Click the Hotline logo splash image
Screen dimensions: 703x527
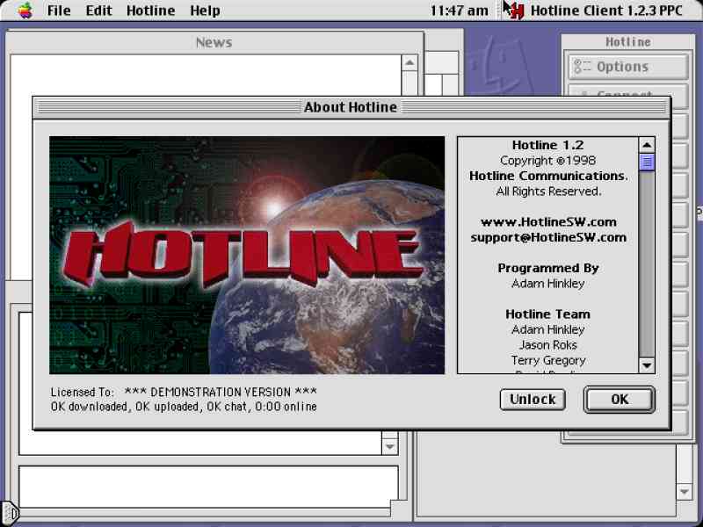pyautogui.click(x=247, y=255)
